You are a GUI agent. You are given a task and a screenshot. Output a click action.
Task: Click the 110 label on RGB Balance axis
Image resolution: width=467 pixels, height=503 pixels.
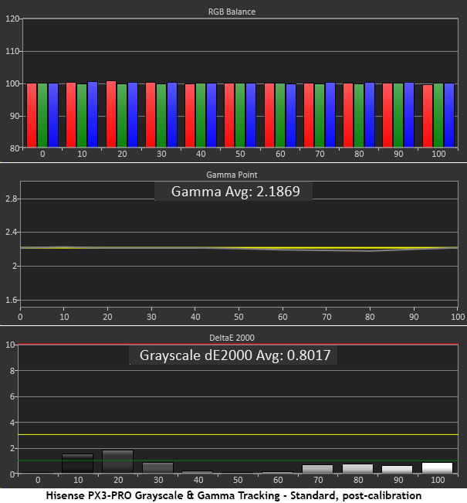[x=12, y=51]
